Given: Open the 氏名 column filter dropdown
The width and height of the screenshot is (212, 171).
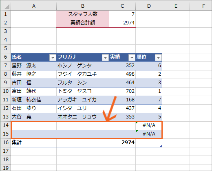Looking at the screenshot, I should pos(53,58).
